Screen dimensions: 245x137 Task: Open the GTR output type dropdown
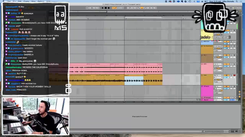[218, 71]
